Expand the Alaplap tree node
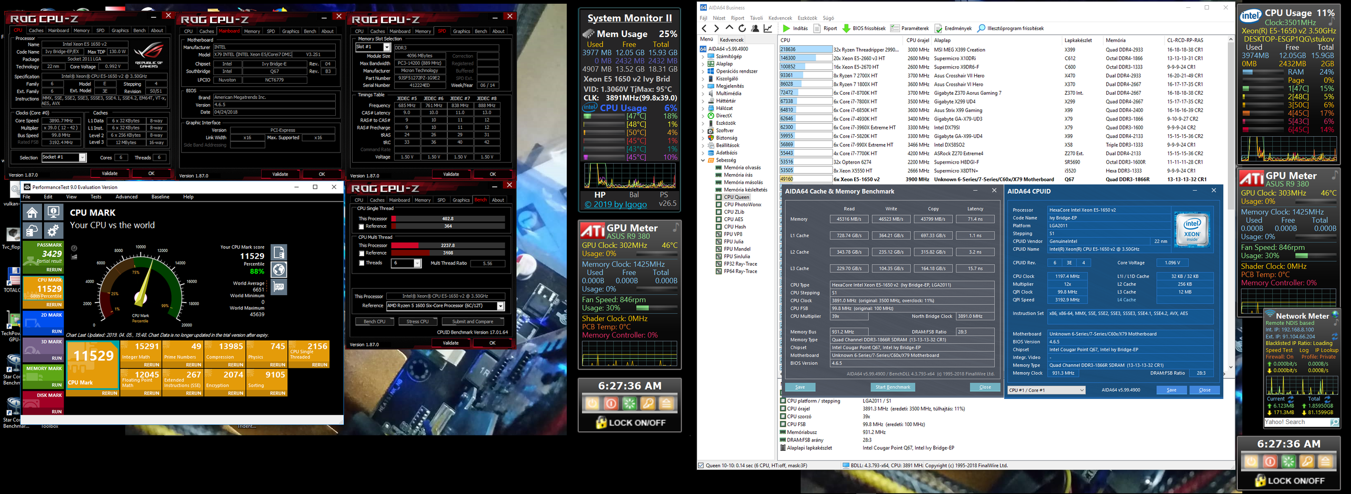 [703, 64]
